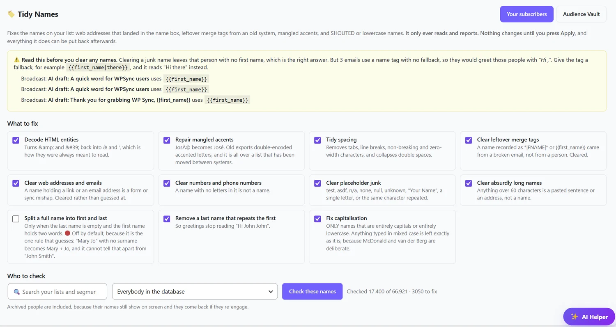Image resolution: width=616 pixels, height=327 pixels.
Task: Uncheck Repair mangled accents
Action: point(167,140)
